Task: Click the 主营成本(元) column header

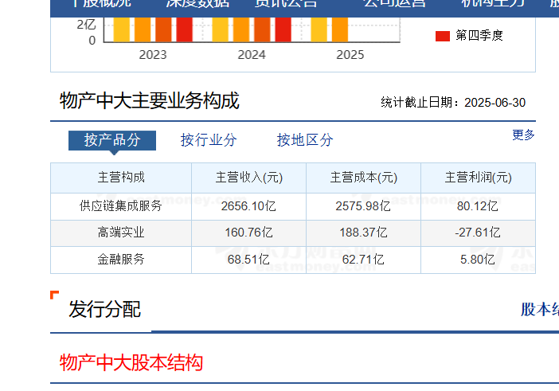Action: click(x=364, y=178)
